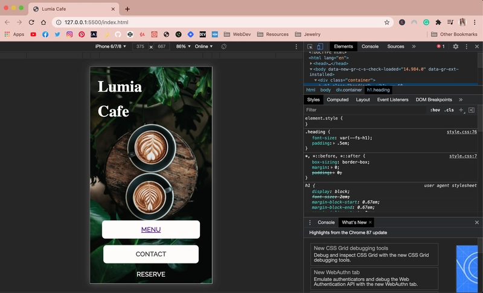
Task: Show the error count badge
Action: (441, 46)
